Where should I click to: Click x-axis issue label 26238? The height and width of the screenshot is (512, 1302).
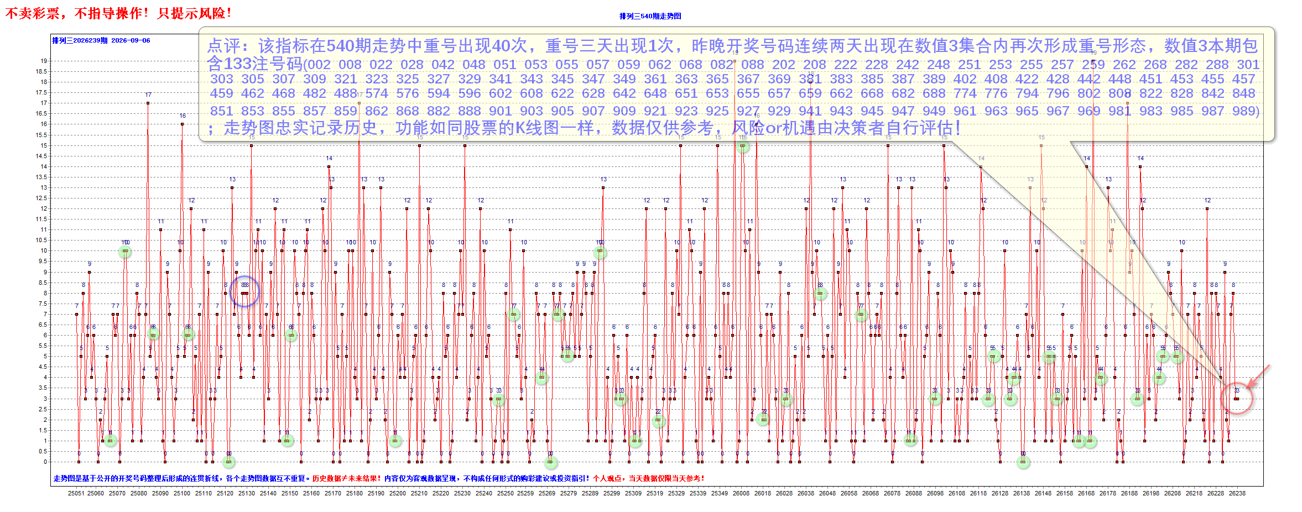click(1237, 493)
